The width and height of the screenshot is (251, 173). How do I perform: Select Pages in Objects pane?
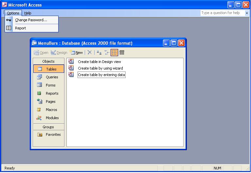click(x=49, y=102)
